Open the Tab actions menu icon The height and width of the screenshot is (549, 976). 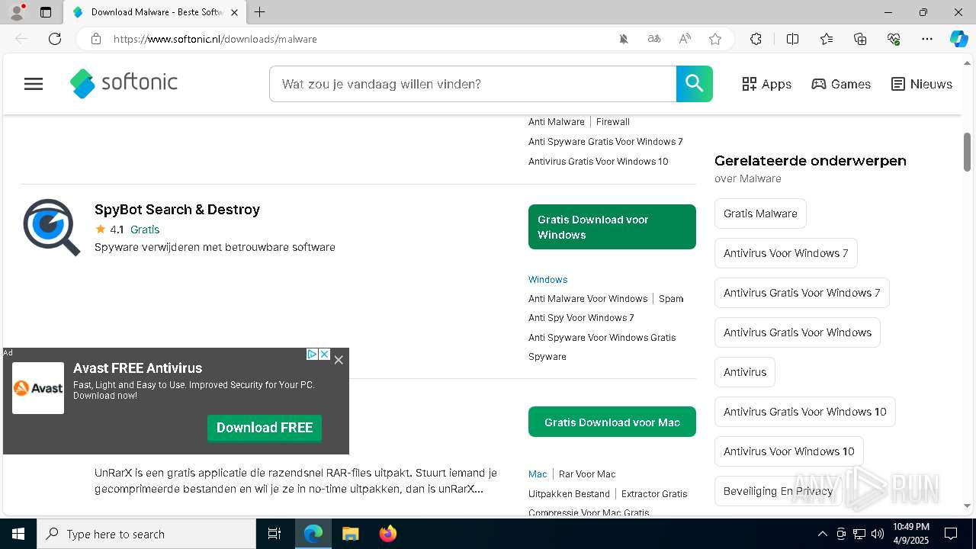pos(46,12)
